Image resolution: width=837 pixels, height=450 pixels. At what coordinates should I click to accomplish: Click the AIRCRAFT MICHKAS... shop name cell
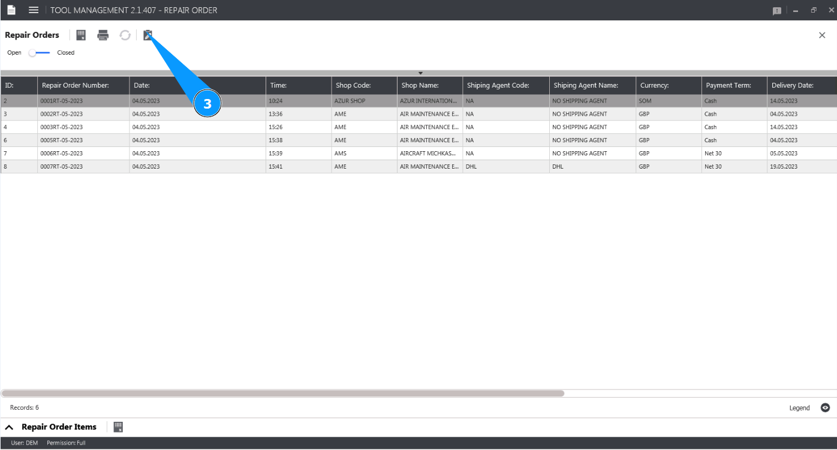tap(430, 154)
